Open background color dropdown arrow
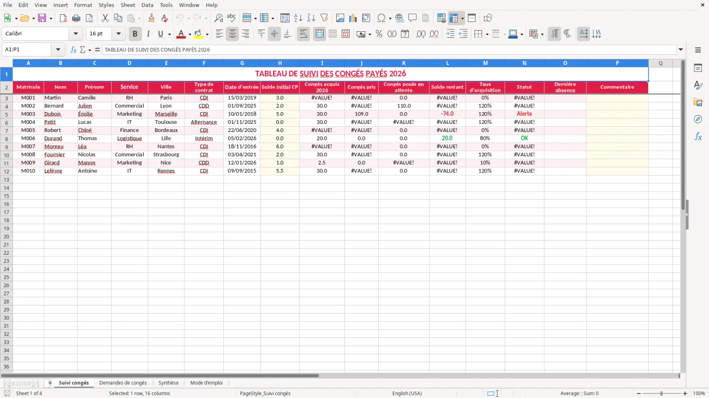 tap(207, 34)
